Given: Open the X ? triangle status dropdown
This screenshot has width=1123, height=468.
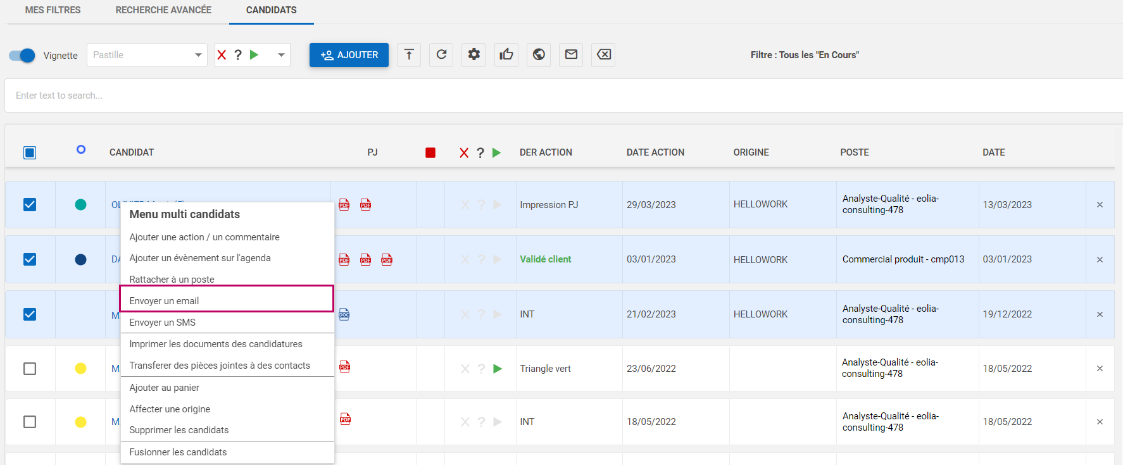Looking at the screenshot, I should click(252, 55).
